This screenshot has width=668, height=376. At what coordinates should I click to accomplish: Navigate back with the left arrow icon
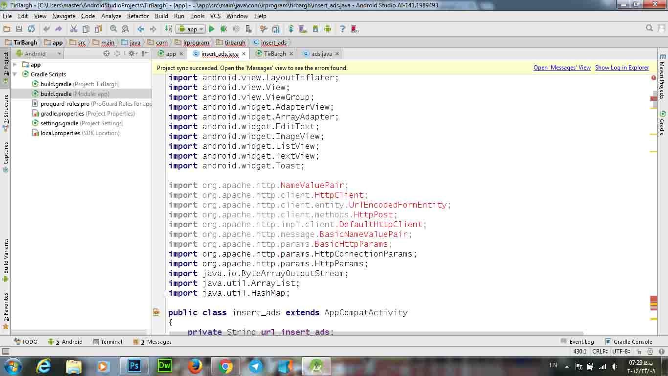tap(141, 29)
